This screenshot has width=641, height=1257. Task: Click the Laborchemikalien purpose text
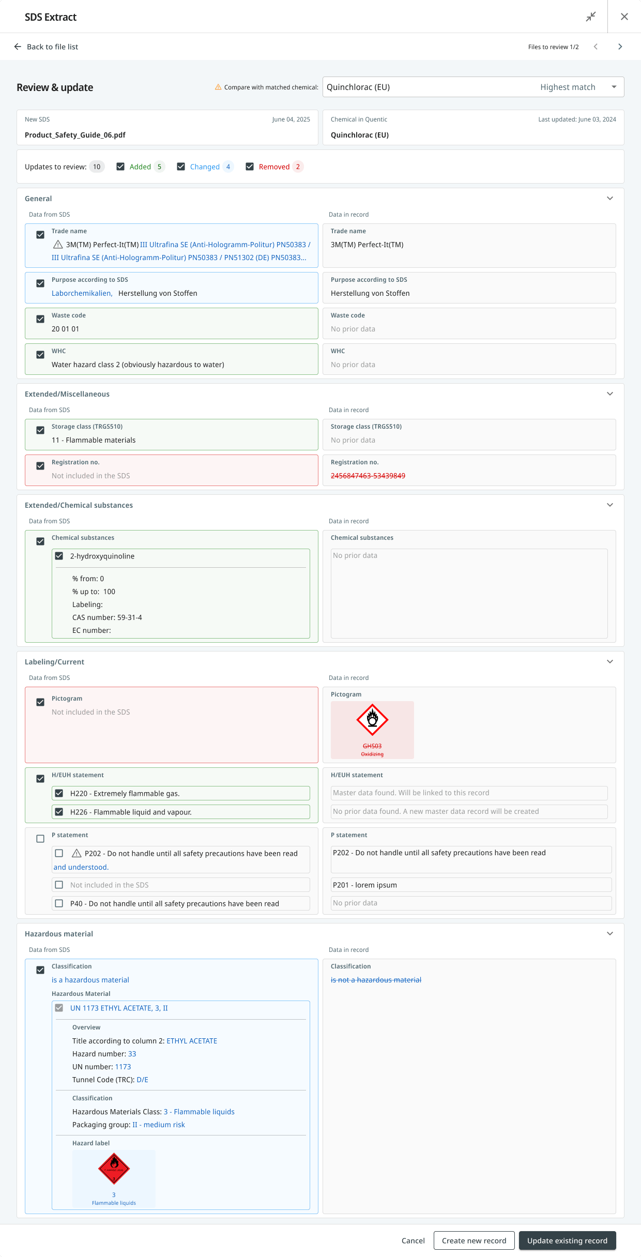click(82, 293)
